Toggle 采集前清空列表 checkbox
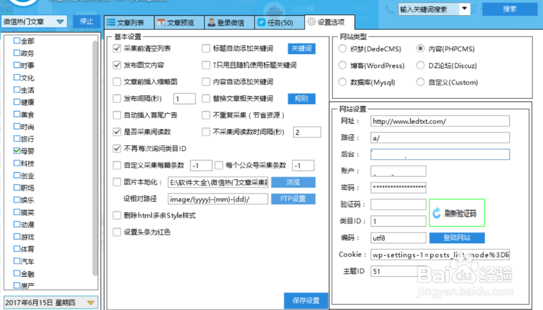Image resolution: width=543 pixels, height=310 pixels. [x=117, y=48]
